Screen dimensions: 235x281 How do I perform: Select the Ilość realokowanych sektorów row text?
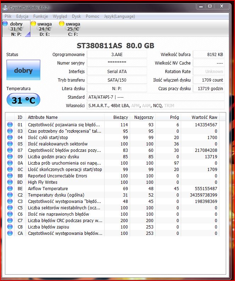(58, 144)
